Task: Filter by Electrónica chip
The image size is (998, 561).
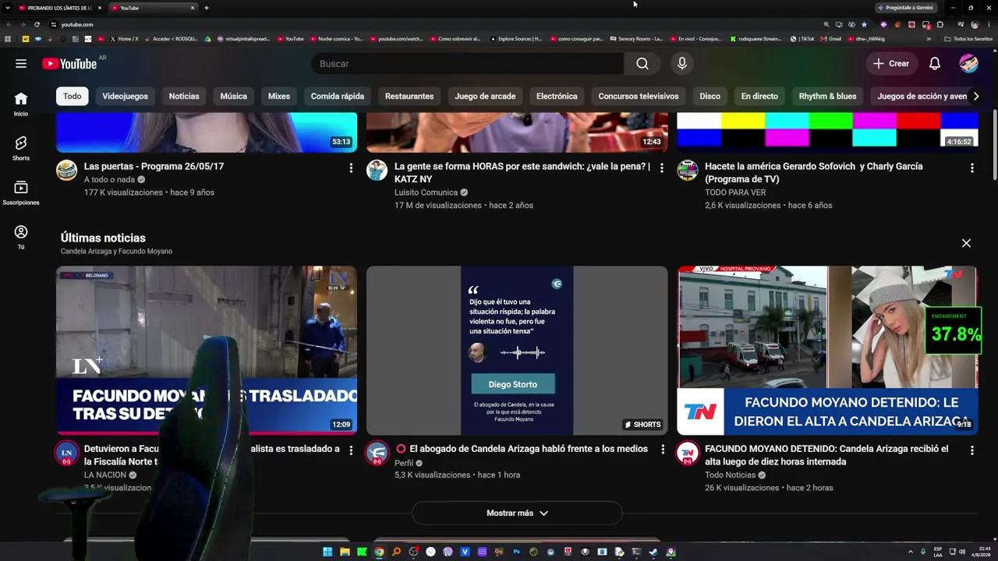Action: point(557,97)
